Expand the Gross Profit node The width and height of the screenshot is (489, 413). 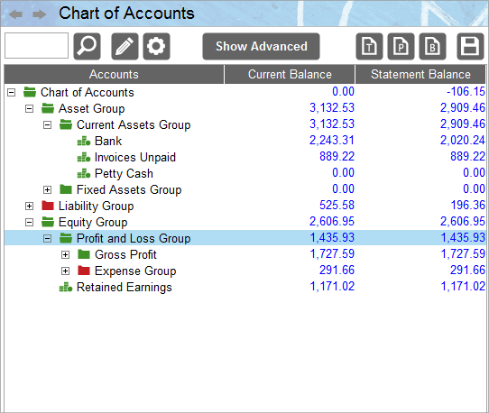(65, 254)
